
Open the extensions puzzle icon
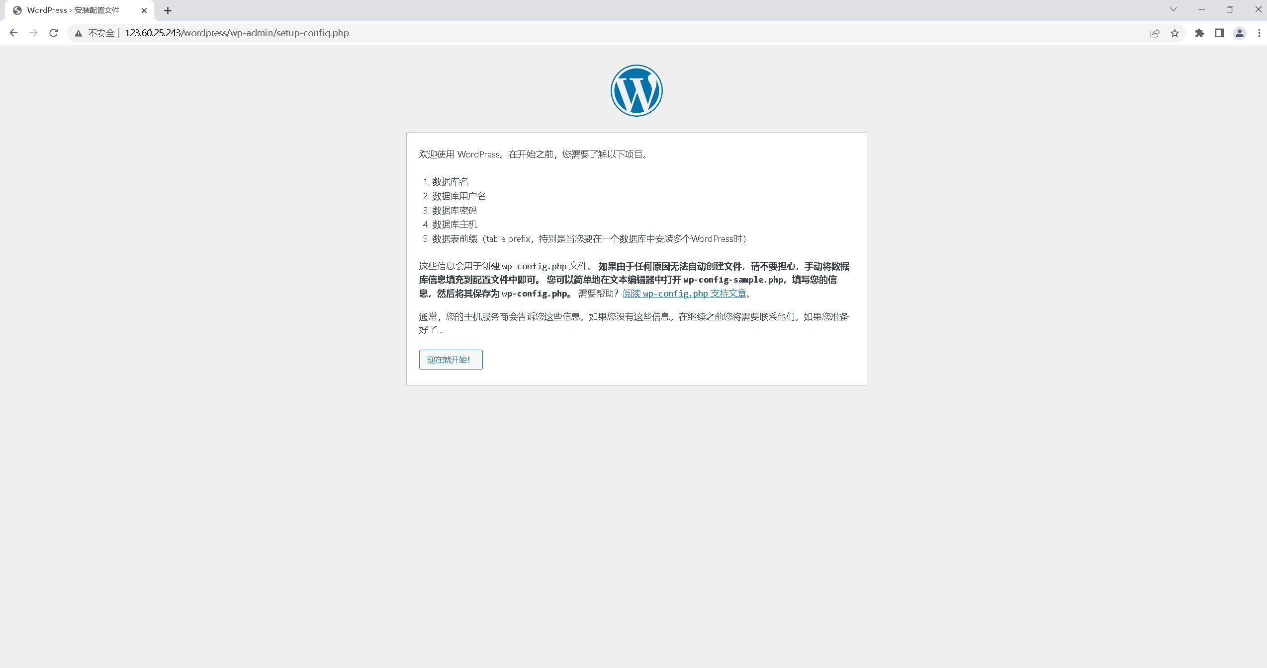(x=1199, y=33)
